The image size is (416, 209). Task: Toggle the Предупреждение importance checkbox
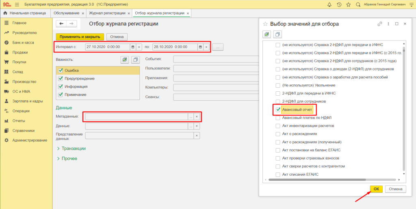(61, 78)
